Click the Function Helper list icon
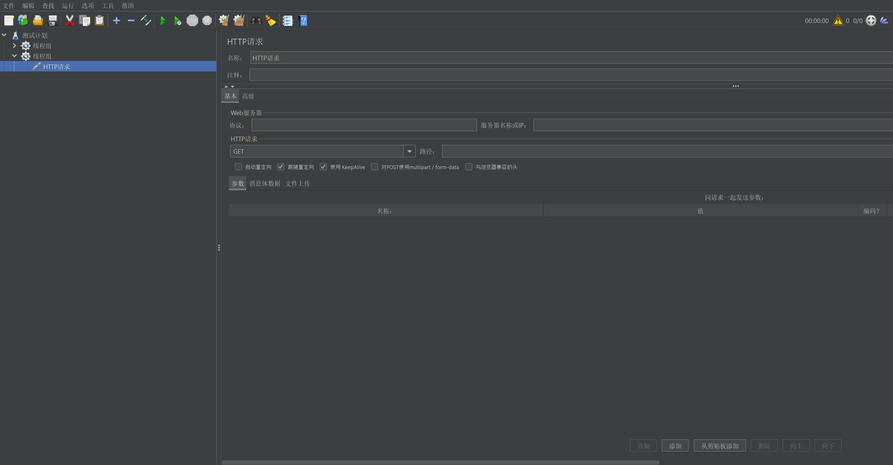 coord(288,21)
